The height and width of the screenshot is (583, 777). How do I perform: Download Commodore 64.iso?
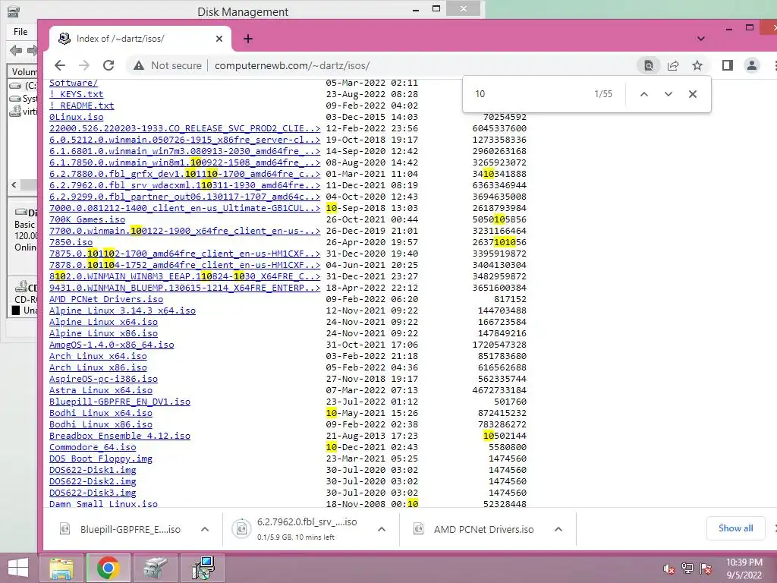point(93,448)
